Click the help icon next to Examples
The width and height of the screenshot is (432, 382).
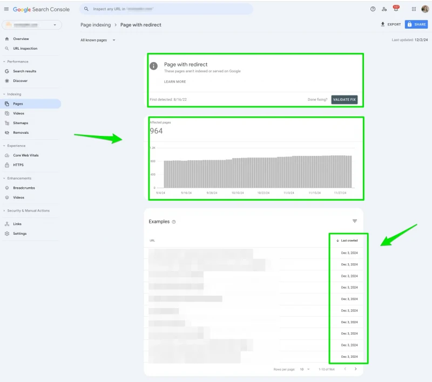click(x=174, y=222)
